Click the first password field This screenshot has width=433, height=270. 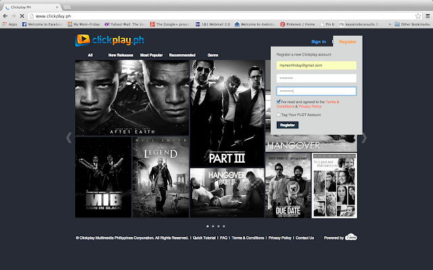point(317,78)
